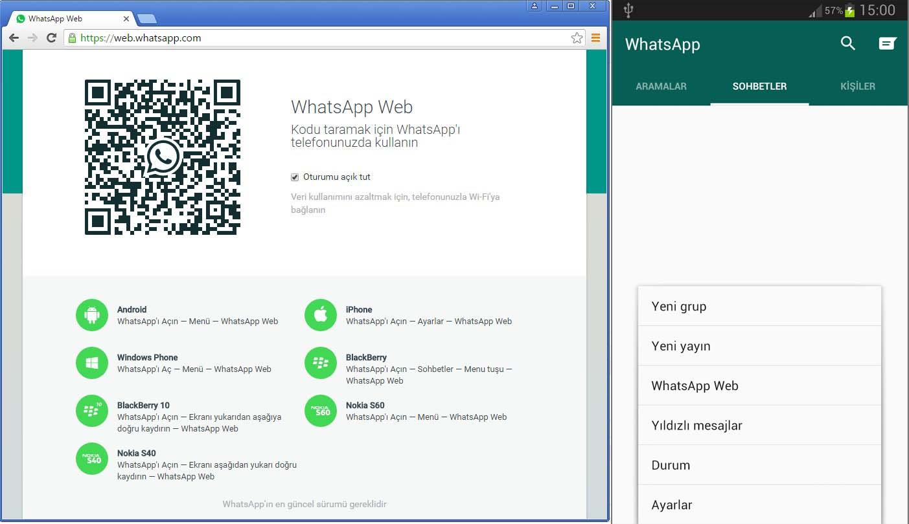Bookmark page with the star icon
Image resolution: width=909 pixels, height=524 pixels.
click(577, 38)
